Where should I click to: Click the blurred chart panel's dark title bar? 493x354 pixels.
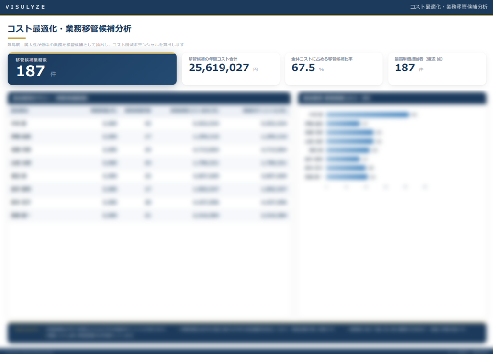click(392, 98)
